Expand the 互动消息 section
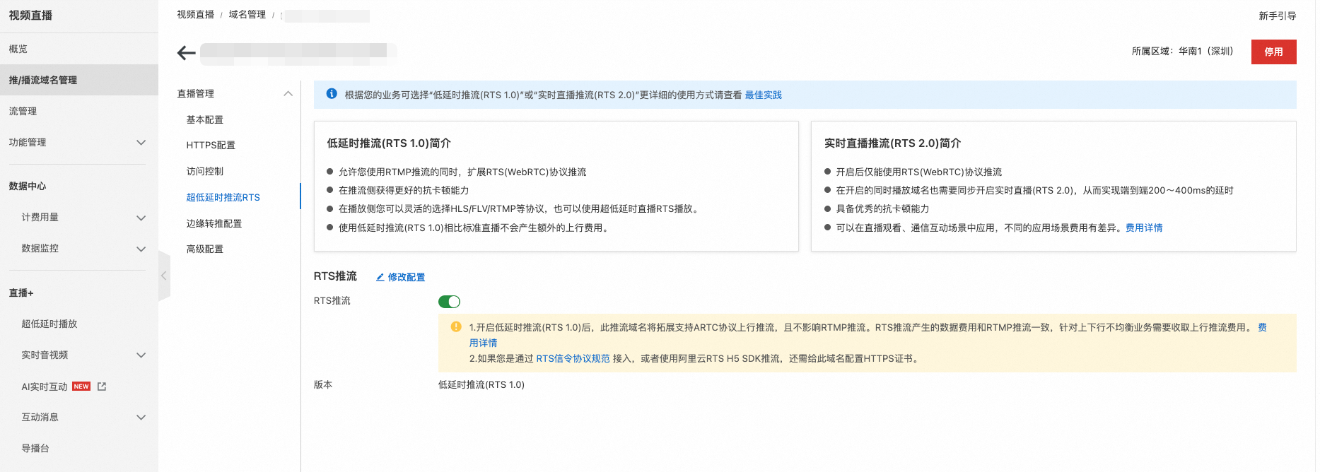 141,418
